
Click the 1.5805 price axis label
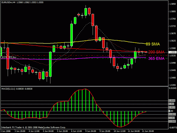[x=172, y=11]
